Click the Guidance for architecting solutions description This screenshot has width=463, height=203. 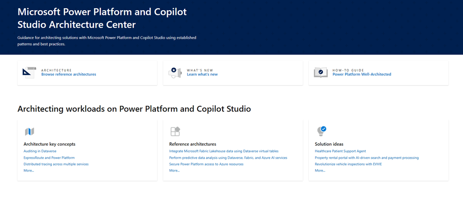107,41
